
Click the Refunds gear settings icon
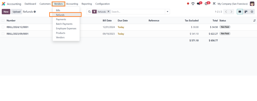tap(35, 12)
